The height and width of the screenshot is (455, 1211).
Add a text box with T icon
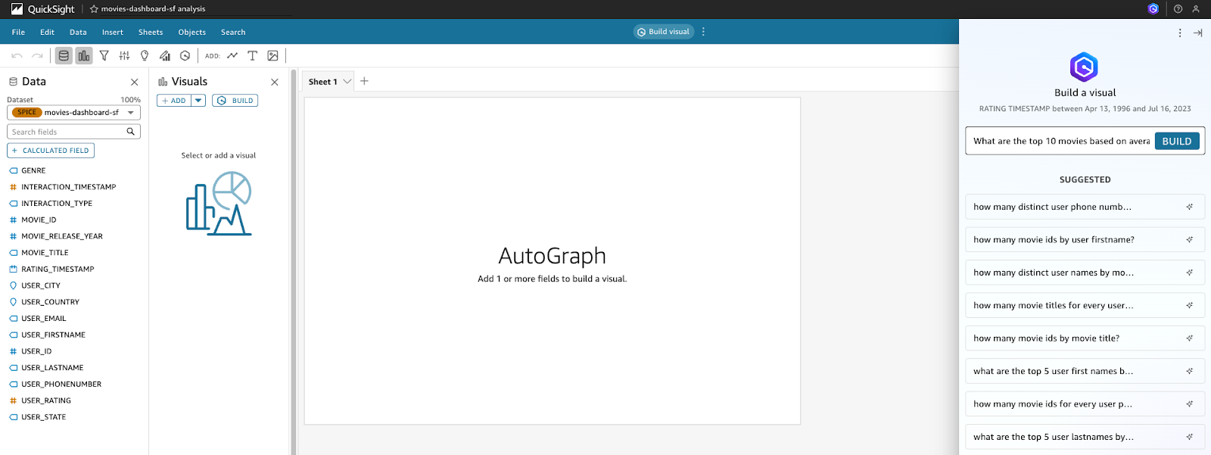tap(253, 55)
